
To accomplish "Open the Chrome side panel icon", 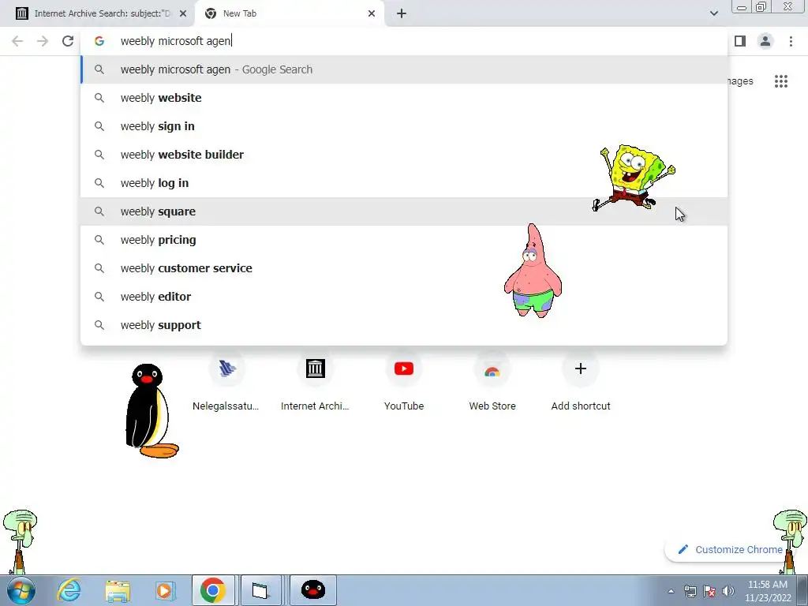I will pos(740,41).
